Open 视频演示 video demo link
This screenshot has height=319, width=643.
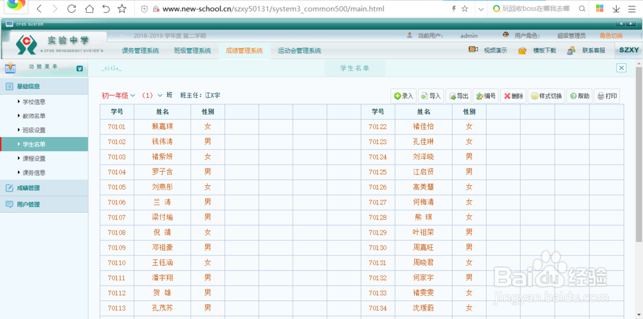click(495, 50)
